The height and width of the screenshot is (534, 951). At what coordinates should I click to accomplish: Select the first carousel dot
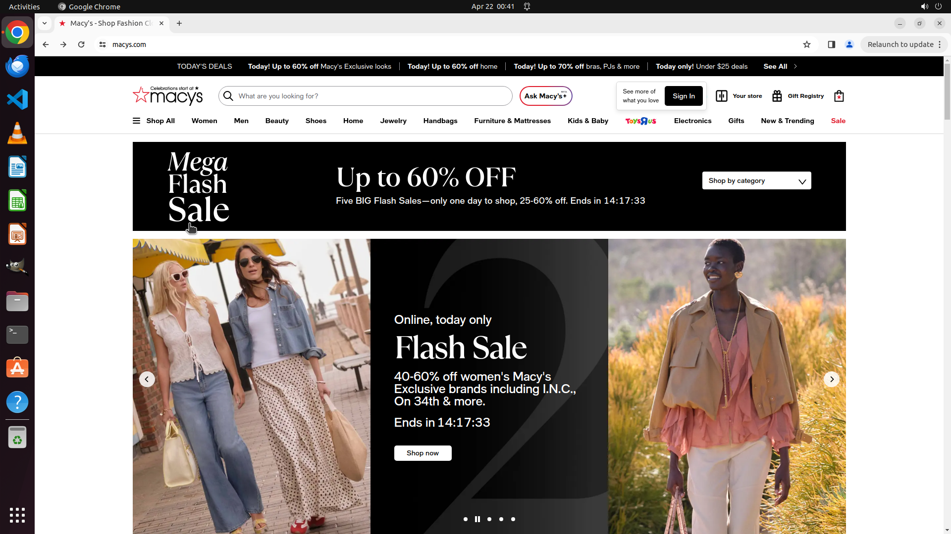[x=465, y=519]
